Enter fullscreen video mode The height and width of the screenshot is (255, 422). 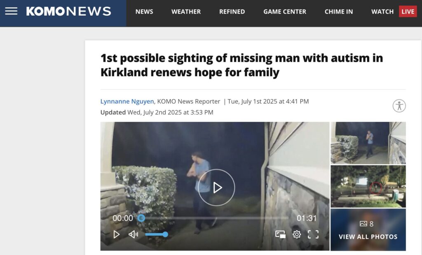coord(313,234)
